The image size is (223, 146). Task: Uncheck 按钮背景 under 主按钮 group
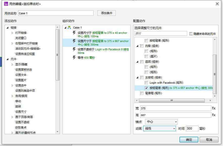(147, 88)
